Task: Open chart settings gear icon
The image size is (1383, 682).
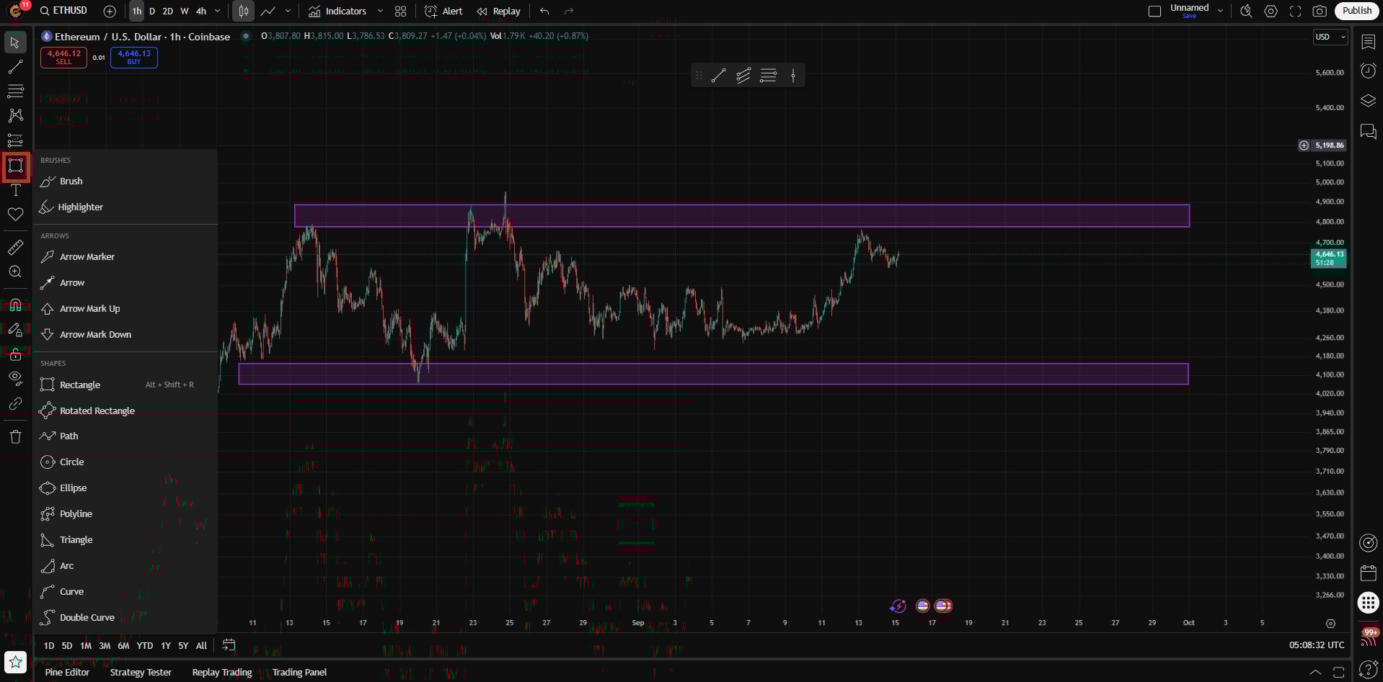Action: click(1271, 11)
